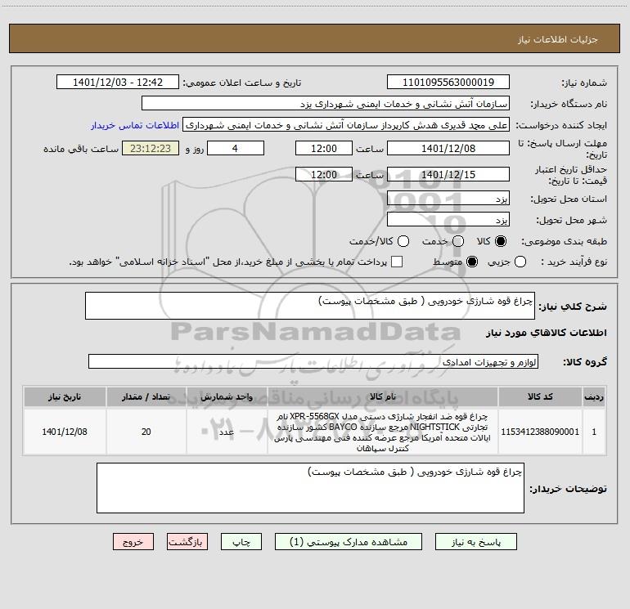Click the نام کالا column header
This screenshot has width=630, height=609.
383,396
